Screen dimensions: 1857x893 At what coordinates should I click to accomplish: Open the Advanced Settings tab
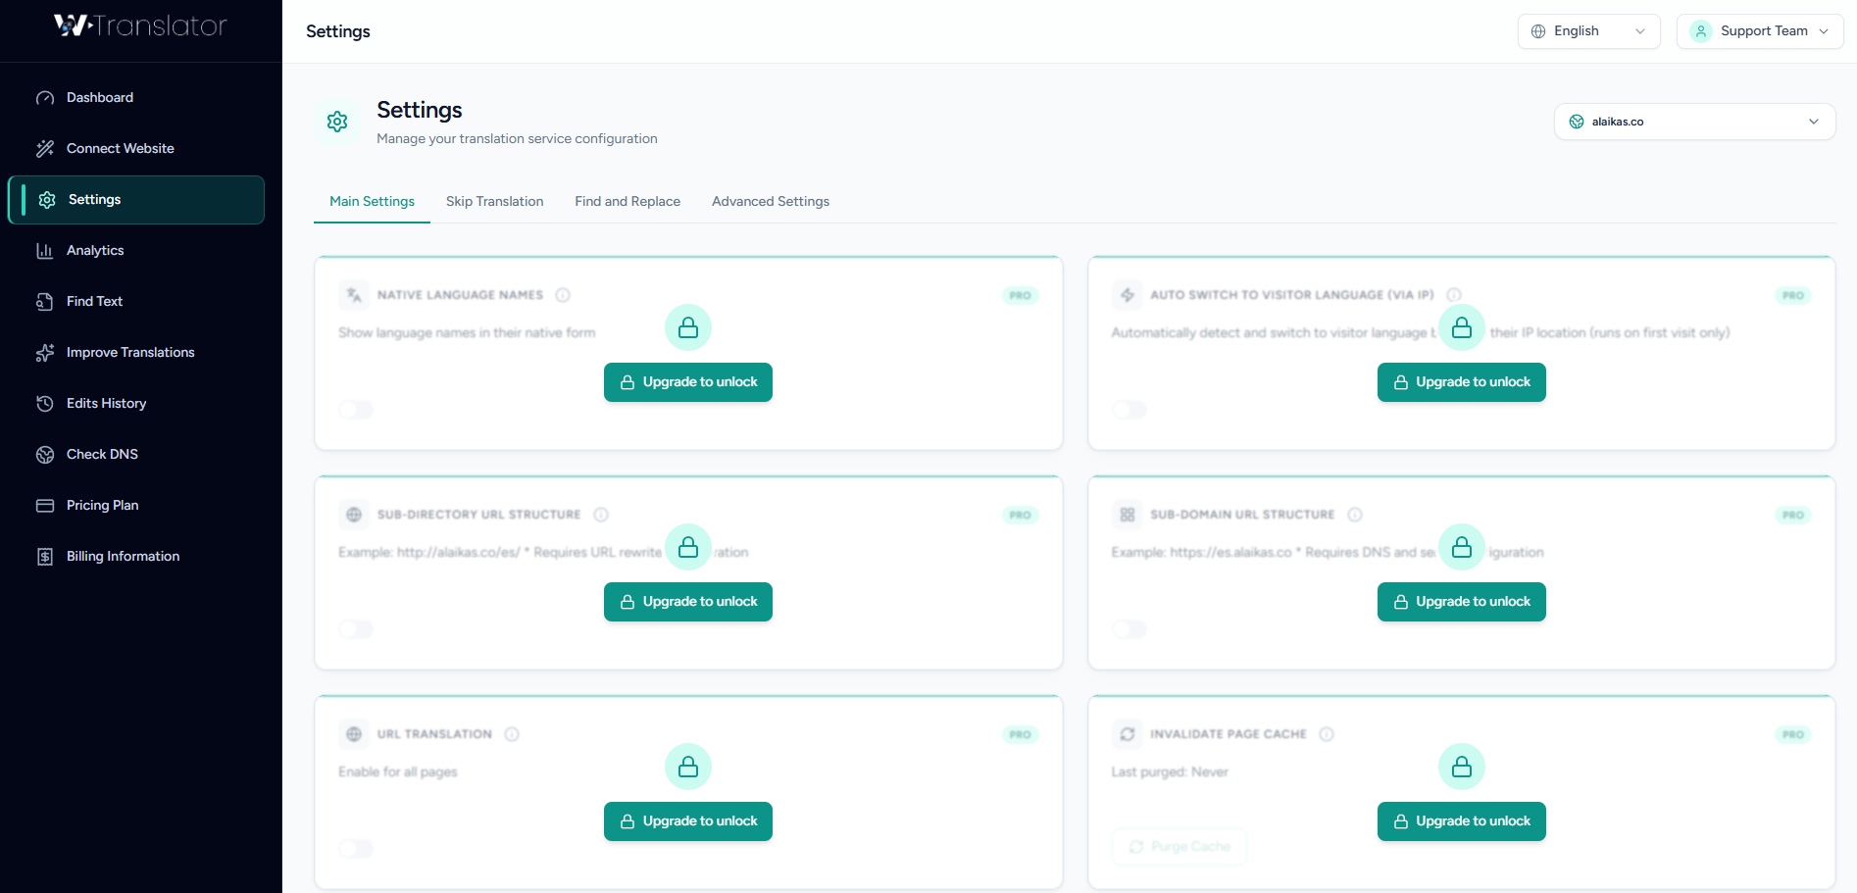point(771,201)
